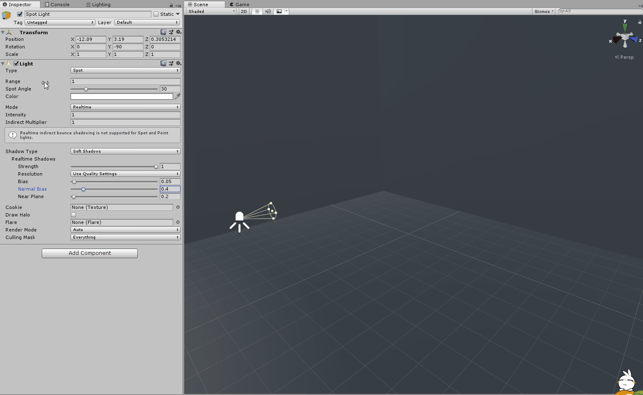Enable the Static checkbox
This screenshot has width=643, height=395.
click(156, 14)
